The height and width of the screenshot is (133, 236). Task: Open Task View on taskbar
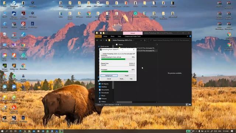15,131
